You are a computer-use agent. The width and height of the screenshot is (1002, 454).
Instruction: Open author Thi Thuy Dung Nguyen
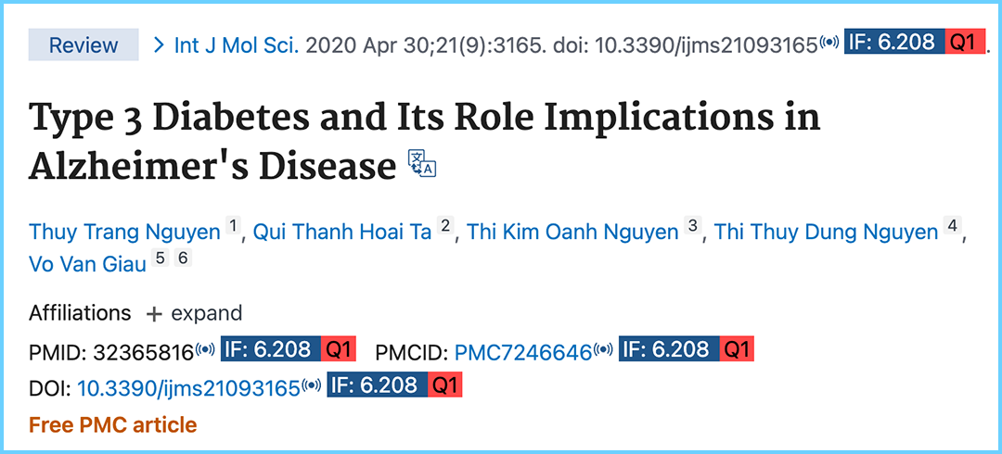[826, 232]
